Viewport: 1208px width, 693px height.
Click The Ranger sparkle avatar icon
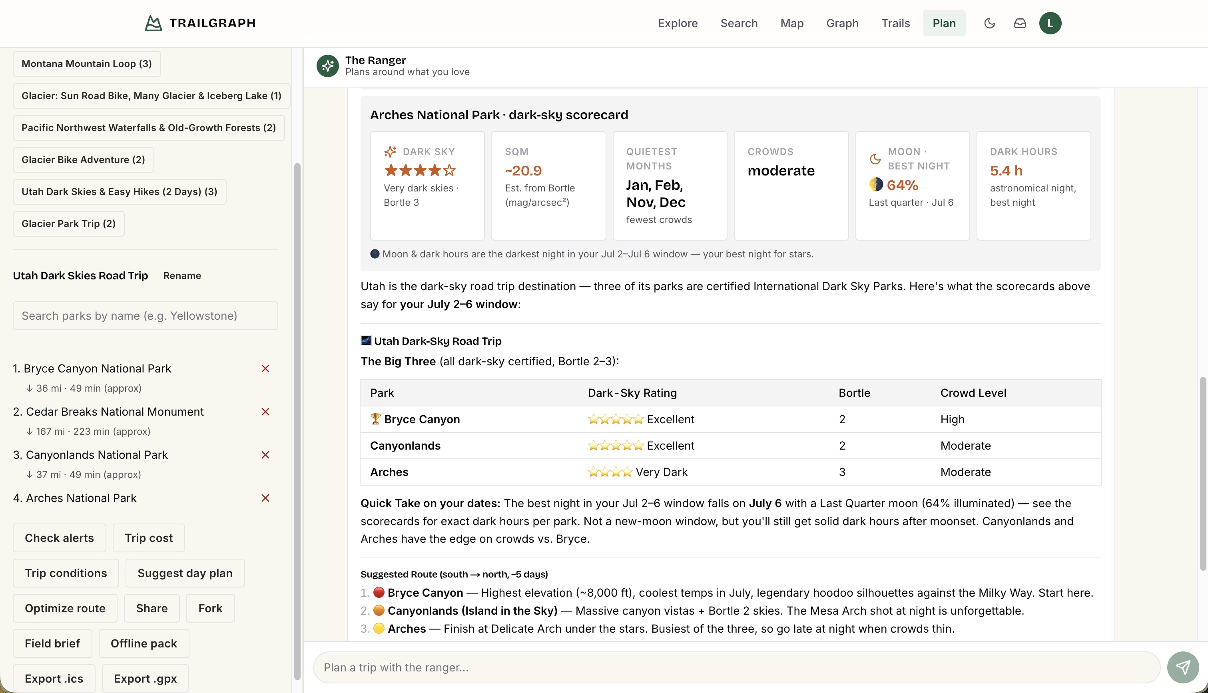[x=327, y=66]
